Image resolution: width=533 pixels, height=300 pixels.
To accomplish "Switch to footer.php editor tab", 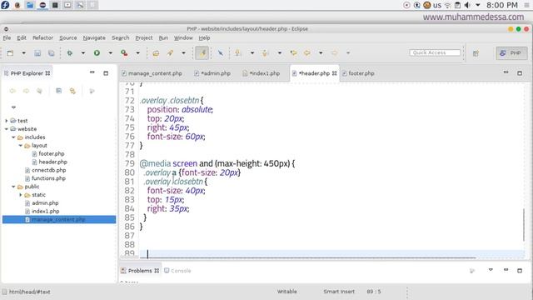I will pos(358,73).
